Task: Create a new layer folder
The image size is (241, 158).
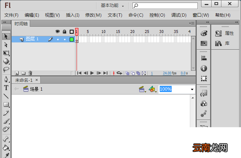Action: [23, 73]
